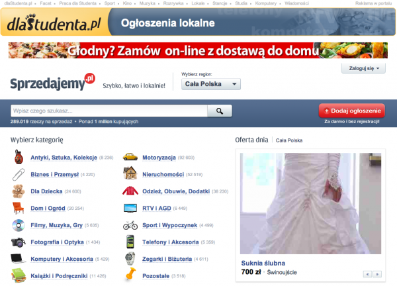Go to Kino in the top navigation
The image size is (397, 286).
(127, 3)
